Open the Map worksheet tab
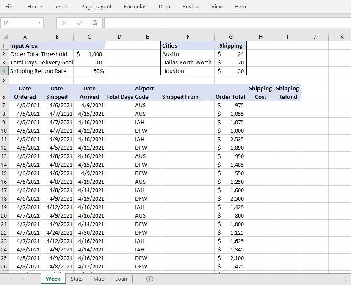The width and height of the screenshot is (351, 285). point(98,279)
